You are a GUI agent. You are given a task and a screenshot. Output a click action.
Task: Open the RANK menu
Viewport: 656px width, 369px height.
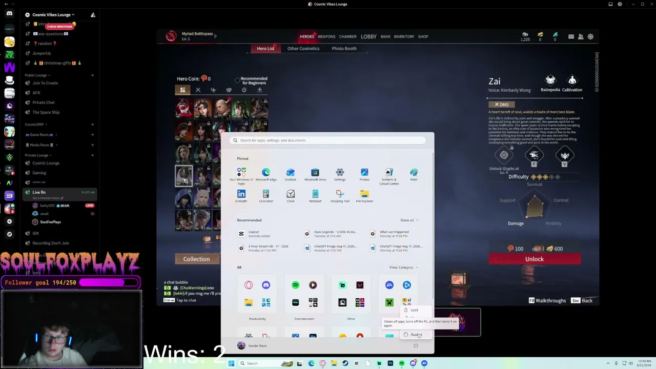click(x=385, y=37)
